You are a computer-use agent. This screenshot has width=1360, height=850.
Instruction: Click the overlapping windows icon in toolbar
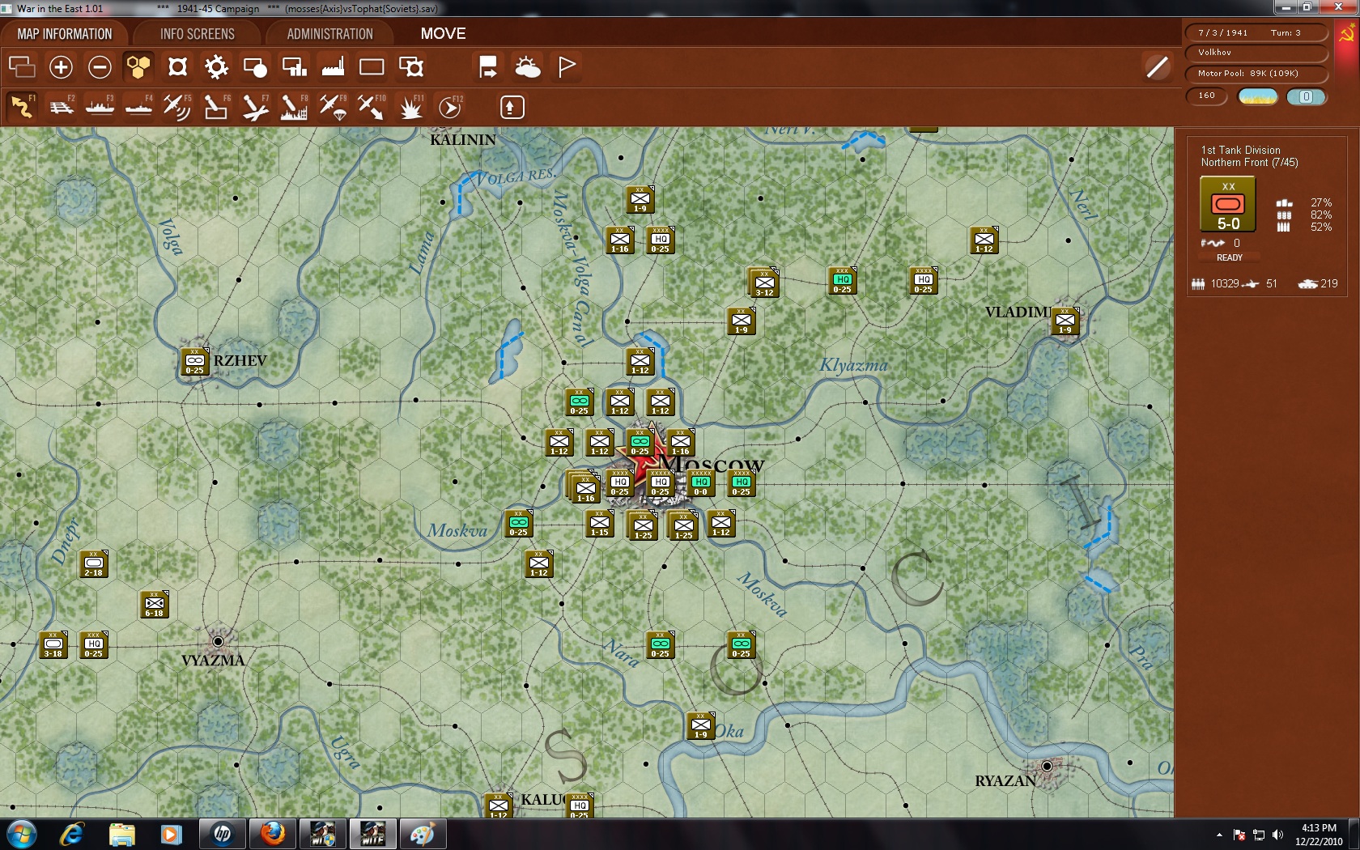pyautogui.click(x=22, y=66)
